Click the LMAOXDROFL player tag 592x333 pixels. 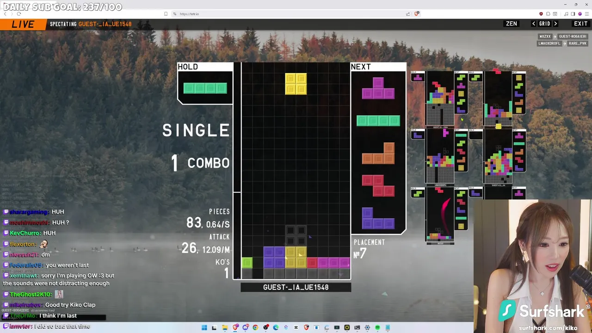pyautogui.click(x=549, y=43)
